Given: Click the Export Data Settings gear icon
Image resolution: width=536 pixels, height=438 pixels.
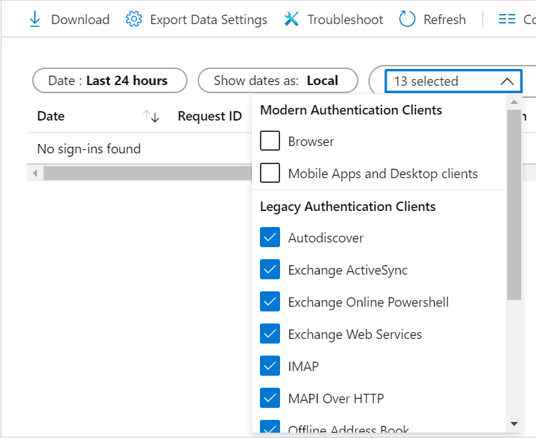Looking at the screenshot, I should pos(133,19).
